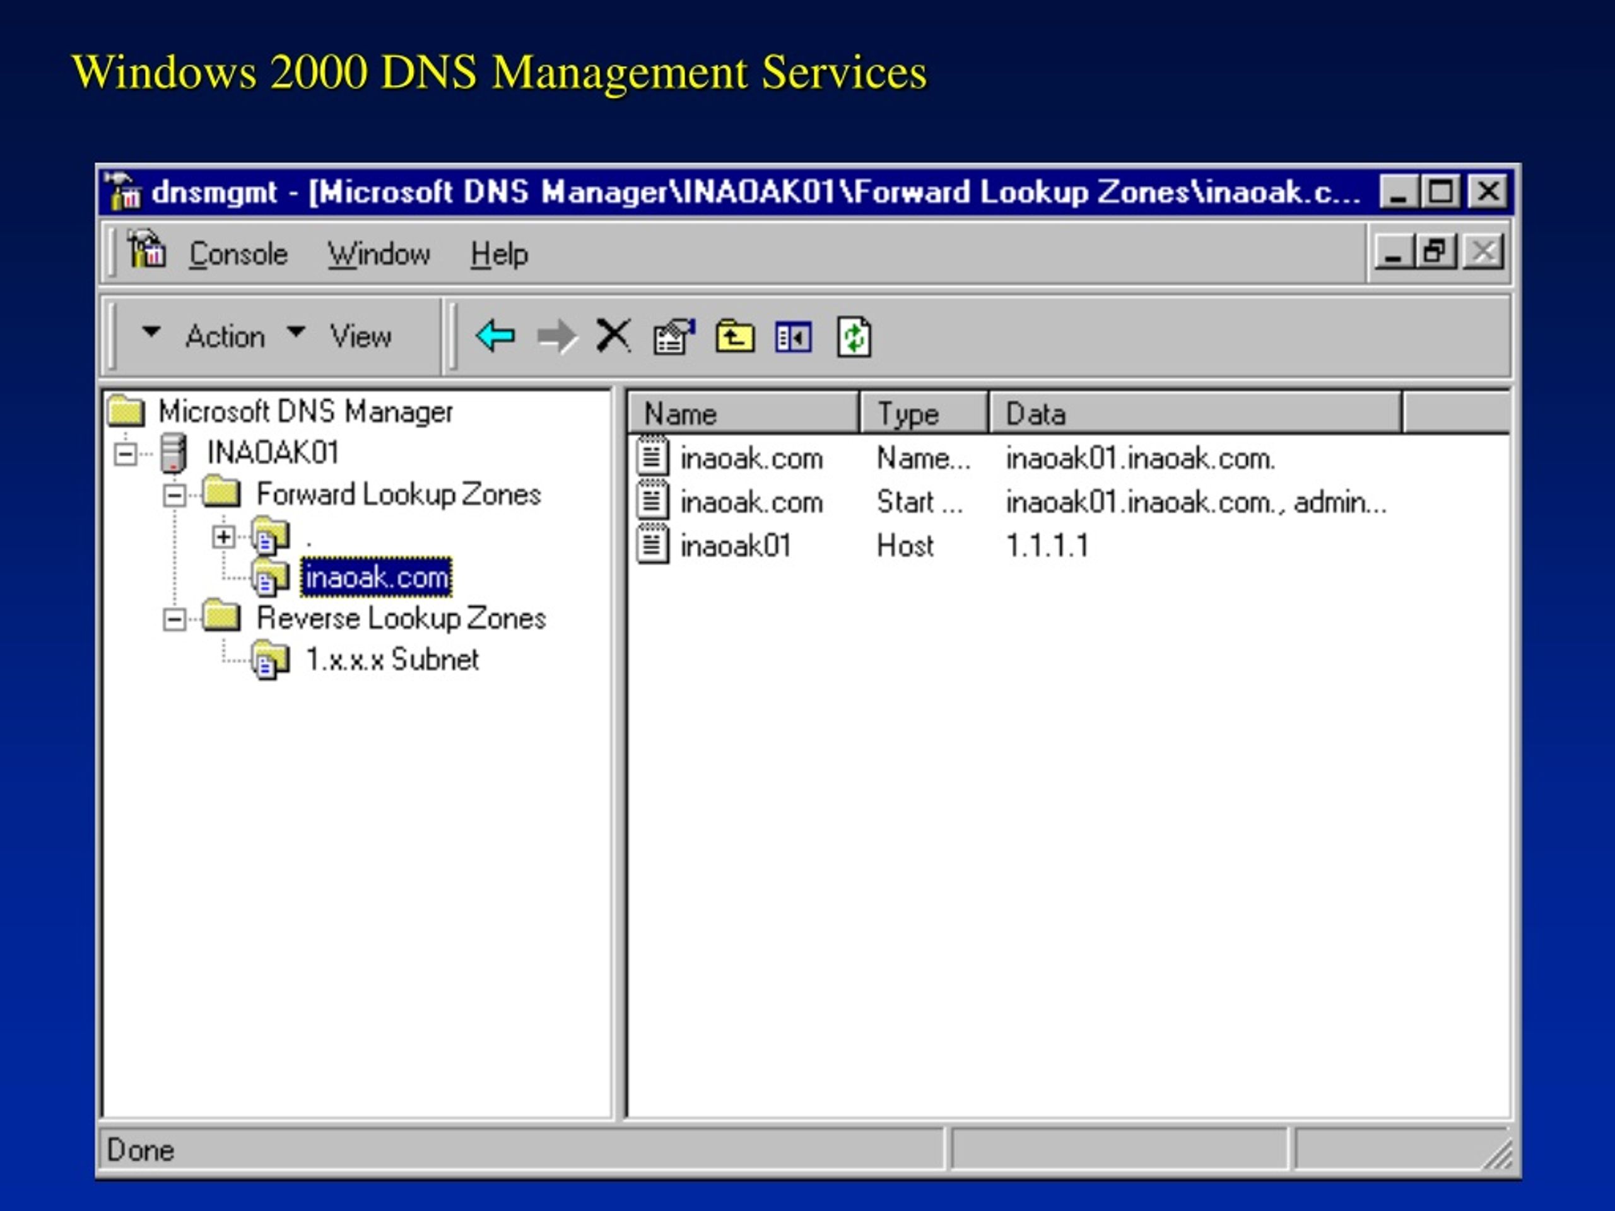This screenshot has height=1211, width=1615.
Task: Restore the inner MDI child window
Action: (x=1435, y=252)
